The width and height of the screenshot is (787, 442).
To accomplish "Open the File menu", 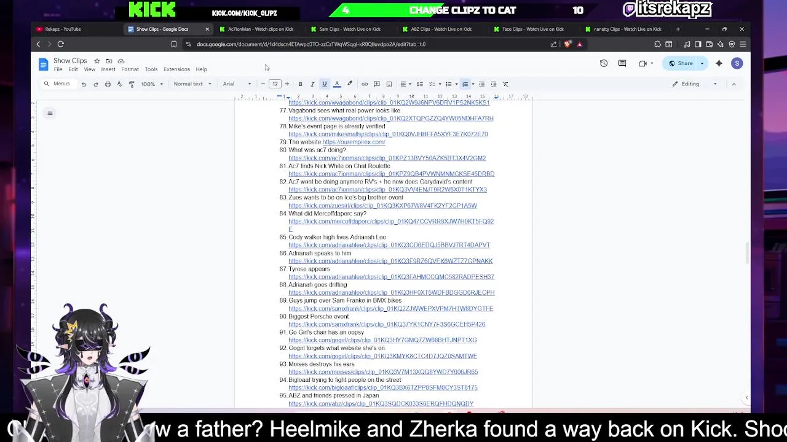I will tap(58, 69).
